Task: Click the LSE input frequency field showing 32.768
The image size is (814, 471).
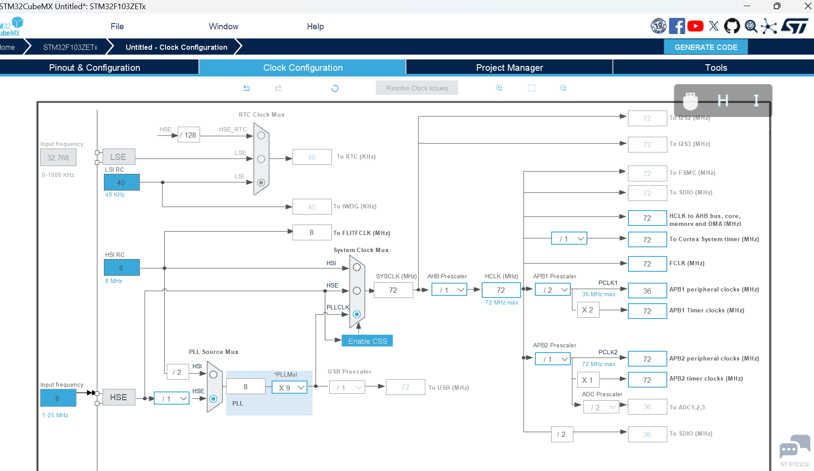Action: pyautogui.click(x=58, y=158)
